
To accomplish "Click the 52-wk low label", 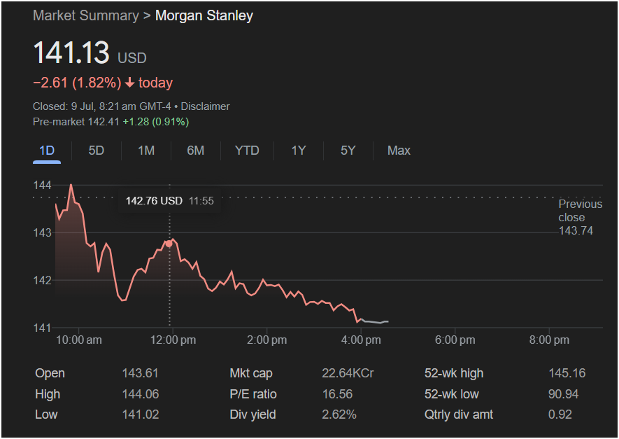I will pos(452,394).
